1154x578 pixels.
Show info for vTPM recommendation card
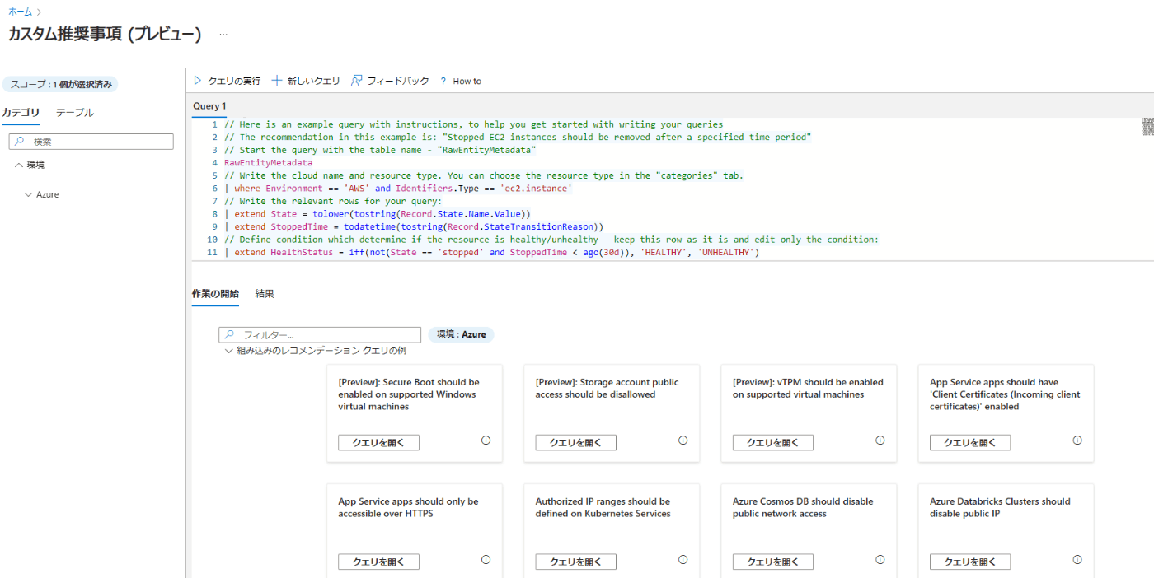click(880, 440)
